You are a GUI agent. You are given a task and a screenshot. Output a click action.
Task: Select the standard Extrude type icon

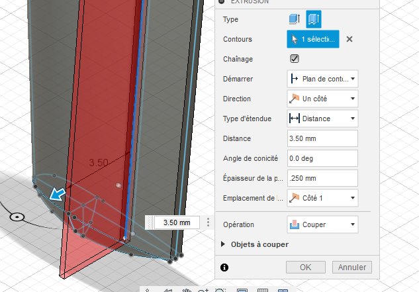[295, 19]
